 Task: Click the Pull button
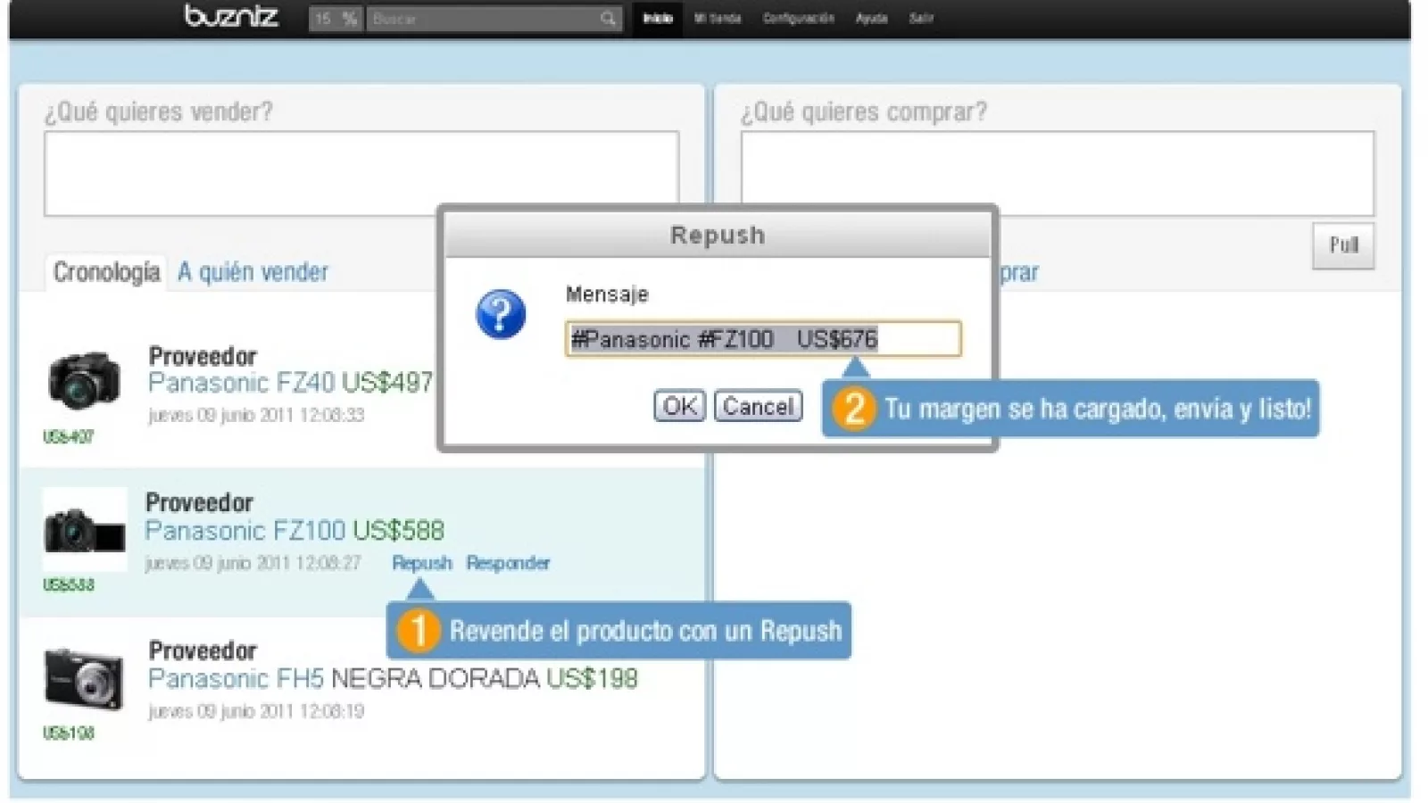[x=1343, y=245]
